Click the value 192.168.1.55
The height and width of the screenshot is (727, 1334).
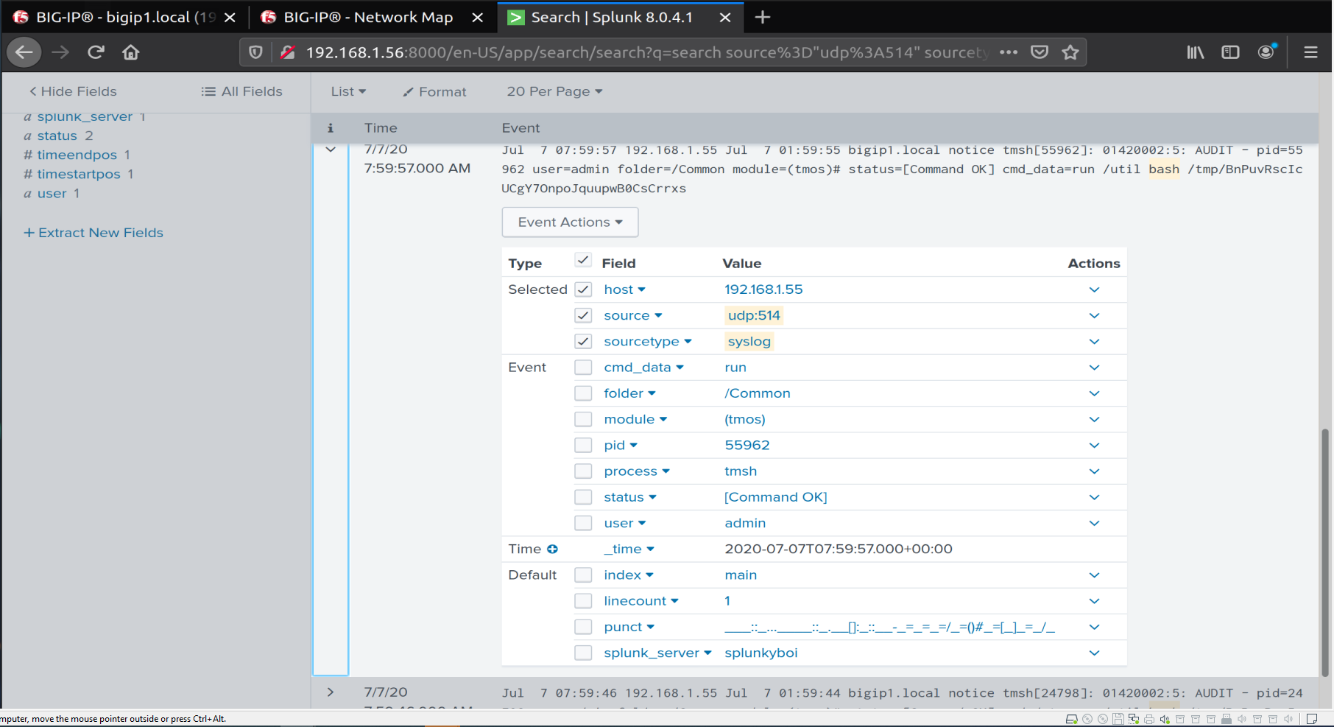point(763,289)
